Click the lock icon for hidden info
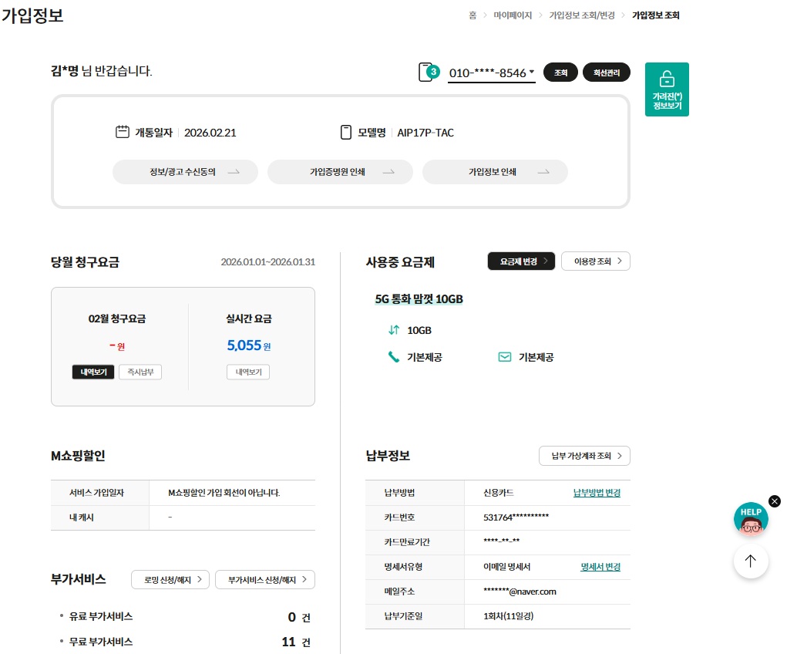Screen dimensions: 797x654 pyautogui.click(x=667, y=79)
